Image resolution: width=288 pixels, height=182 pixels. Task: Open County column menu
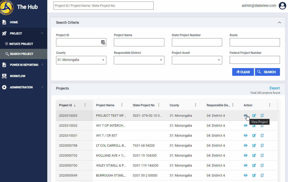tap(196, 105)
